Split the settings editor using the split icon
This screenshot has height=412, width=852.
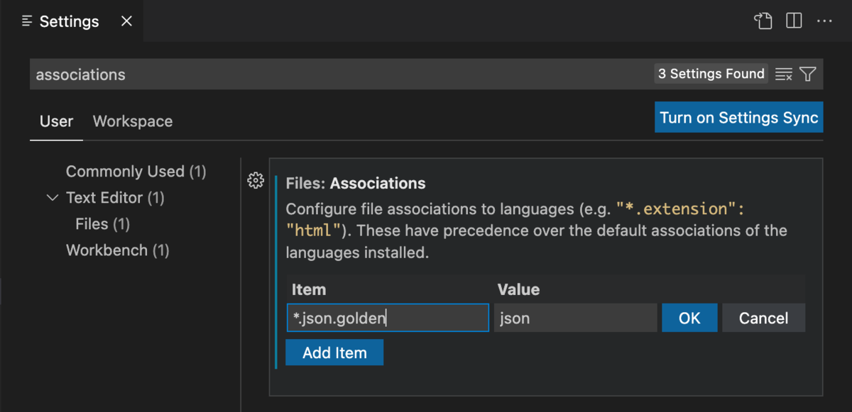click(x=793, y=21)
